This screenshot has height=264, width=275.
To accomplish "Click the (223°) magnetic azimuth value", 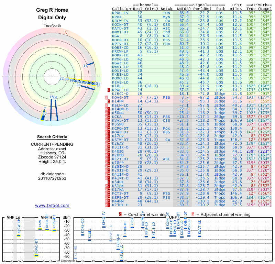I will tap(265, 151).
